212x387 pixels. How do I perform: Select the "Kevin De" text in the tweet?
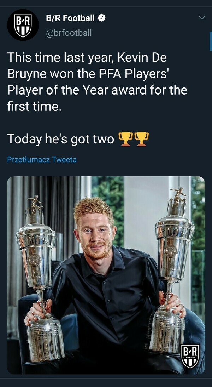142,57
